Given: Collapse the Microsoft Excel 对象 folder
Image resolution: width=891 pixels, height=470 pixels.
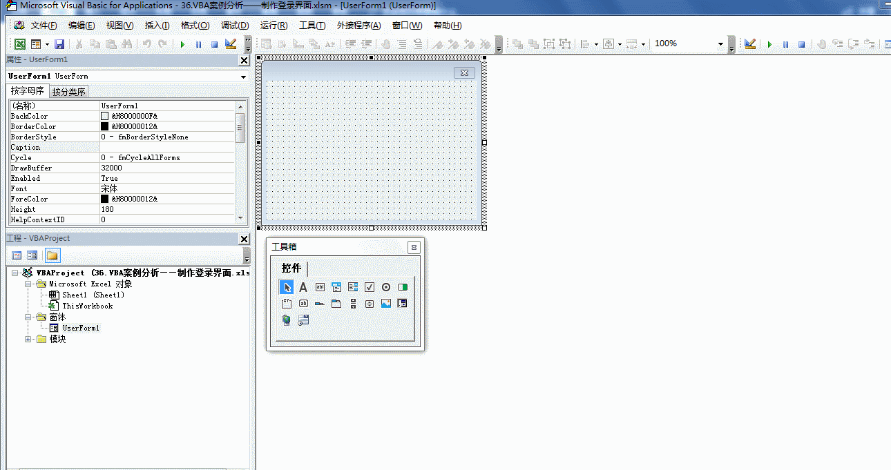Looking at the screenshot, I should click(x=28, y=284).
